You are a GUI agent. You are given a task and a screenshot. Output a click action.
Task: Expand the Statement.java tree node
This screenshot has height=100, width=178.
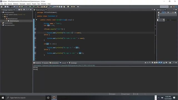6,21
